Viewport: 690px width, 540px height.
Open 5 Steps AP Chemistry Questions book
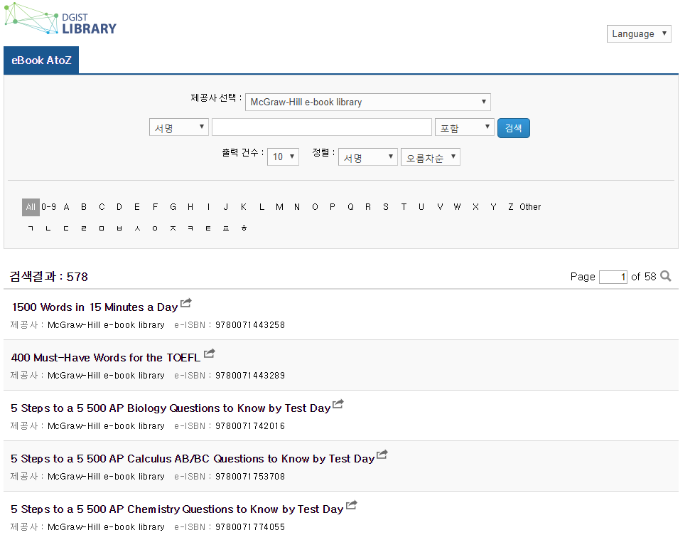click(177, 509)
